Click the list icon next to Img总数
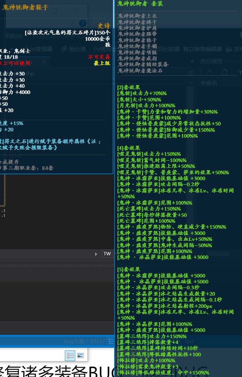 (111, 341)
